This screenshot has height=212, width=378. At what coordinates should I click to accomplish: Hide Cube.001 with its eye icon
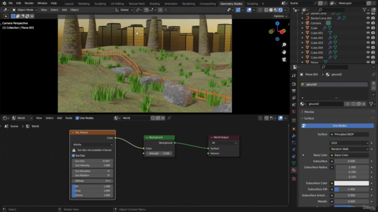(x=368, y=33)
